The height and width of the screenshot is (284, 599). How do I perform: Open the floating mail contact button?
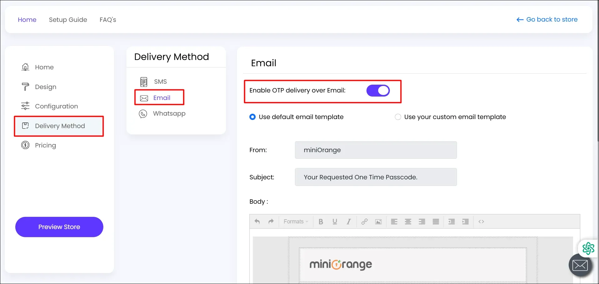coord(580,265)
